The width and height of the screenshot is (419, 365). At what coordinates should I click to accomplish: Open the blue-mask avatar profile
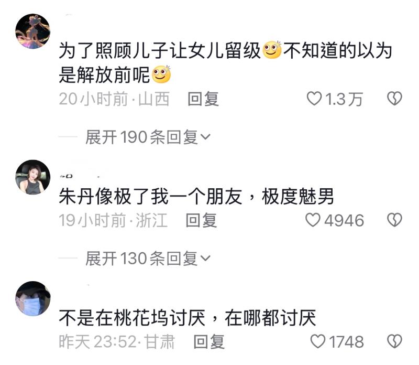32,298
